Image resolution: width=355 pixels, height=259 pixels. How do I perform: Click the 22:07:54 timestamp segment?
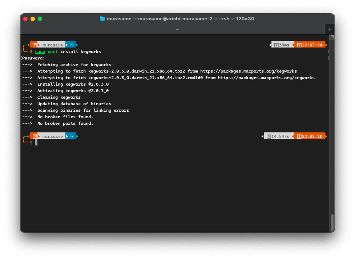pyautogui.click(x=310, y=45)
